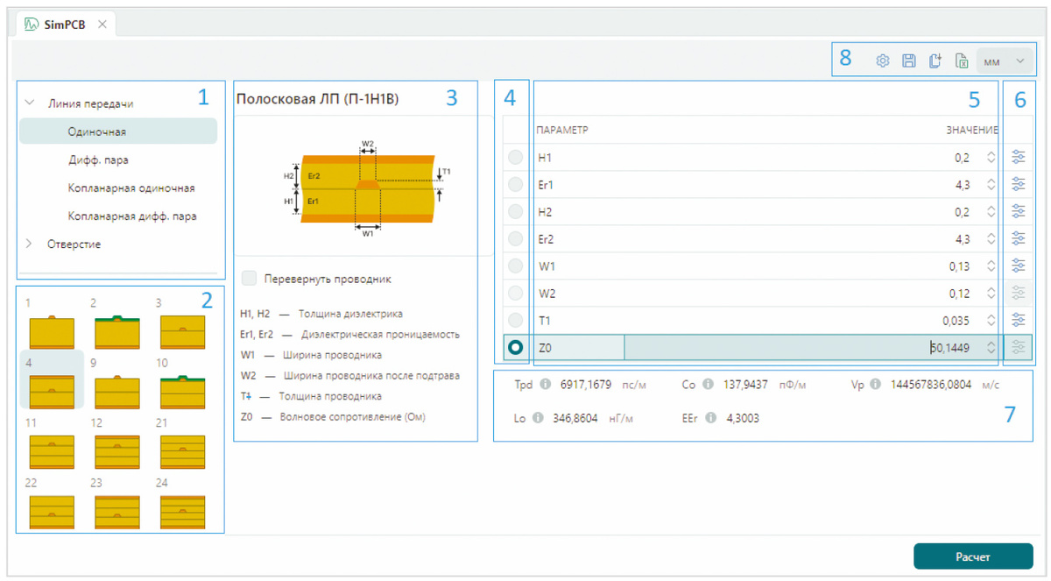Open range settings icon for Er1
The image size is (1051, 581).
(x=1018, y=184)
